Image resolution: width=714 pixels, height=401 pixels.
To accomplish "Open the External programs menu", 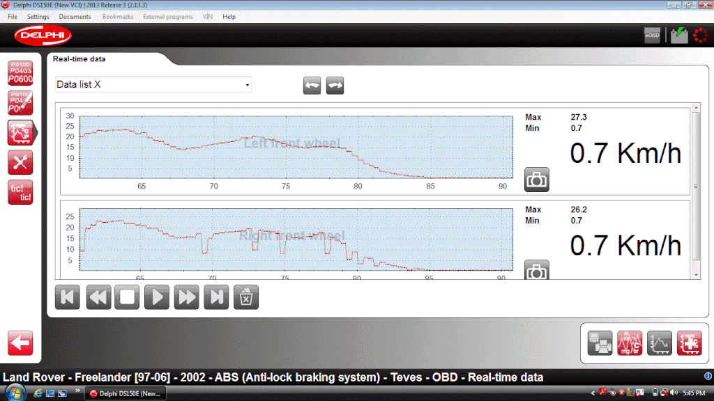I will click(167, 17).
